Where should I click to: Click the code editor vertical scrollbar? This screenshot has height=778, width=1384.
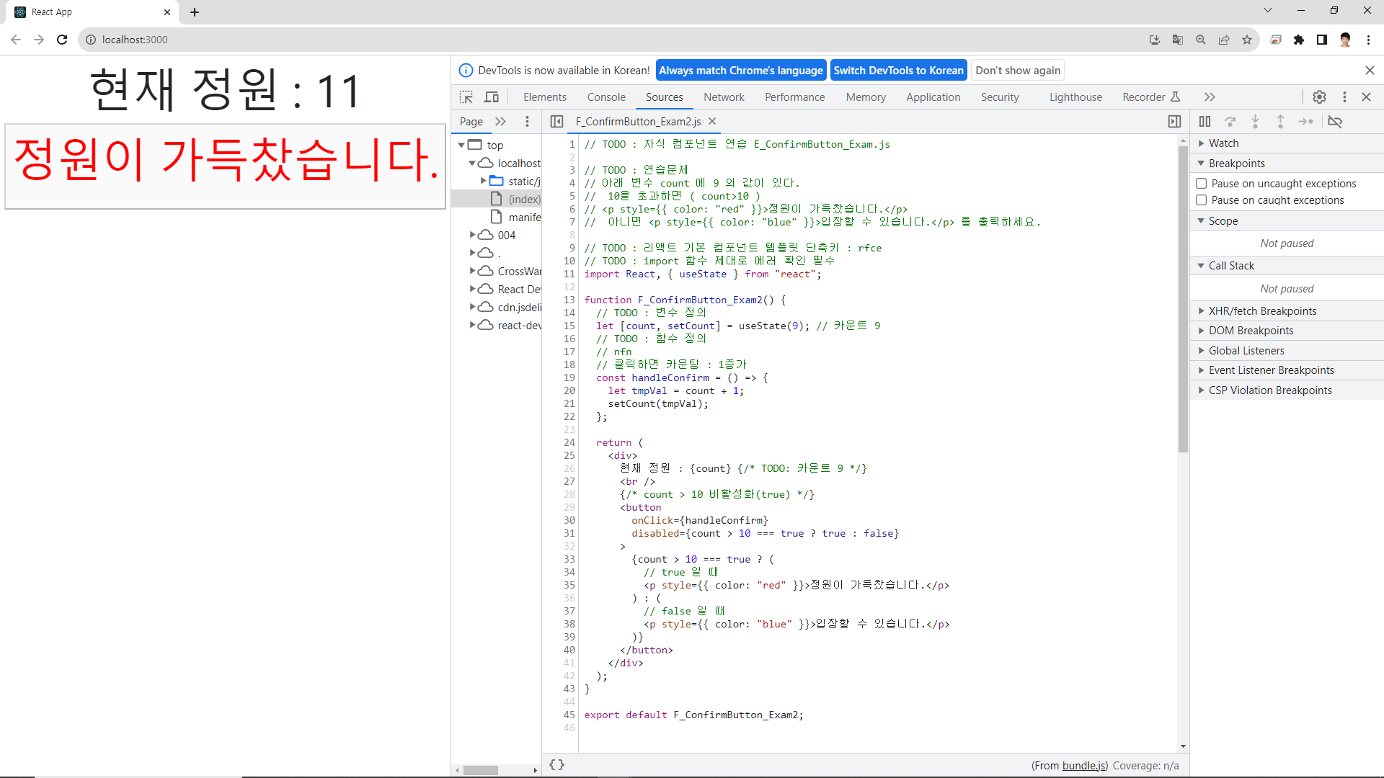[x=1183, y=299]
